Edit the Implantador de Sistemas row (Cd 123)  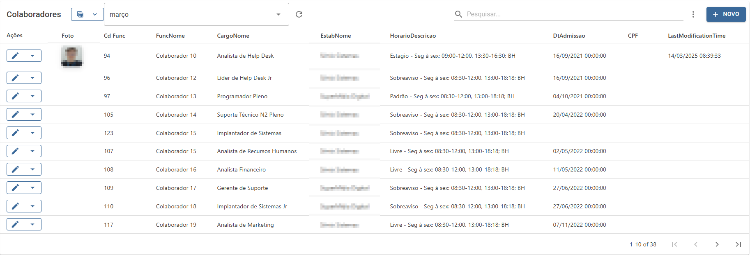point(15,133)
